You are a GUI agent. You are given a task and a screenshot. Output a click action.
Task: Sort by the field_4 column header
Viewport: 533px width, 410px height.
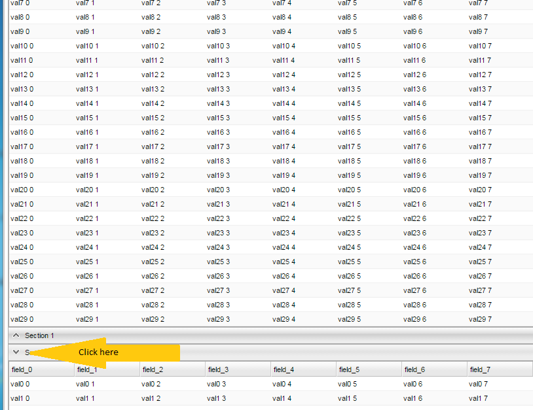(x=284, y=369)
